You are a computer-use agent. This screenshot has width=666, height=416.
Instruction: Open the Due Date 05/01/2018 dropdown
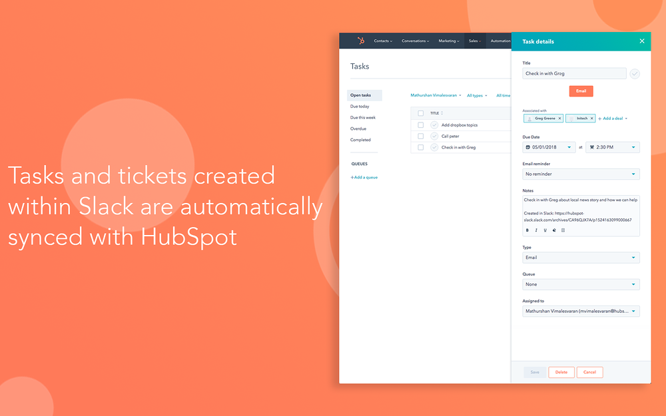tap(549, 147)
